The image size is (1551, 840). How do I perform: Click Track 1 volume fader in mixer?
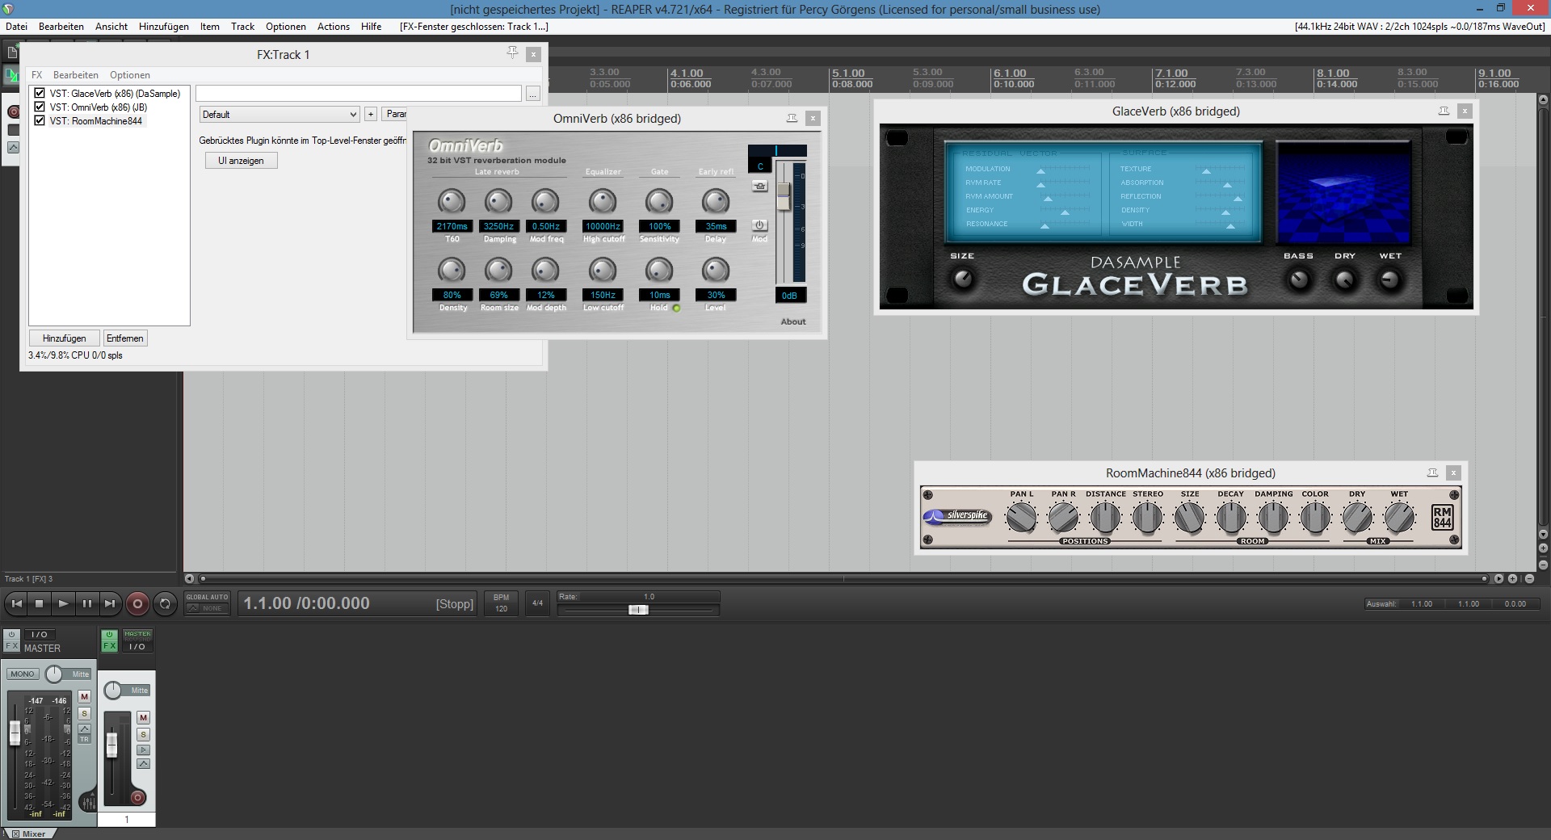[112, 745]
